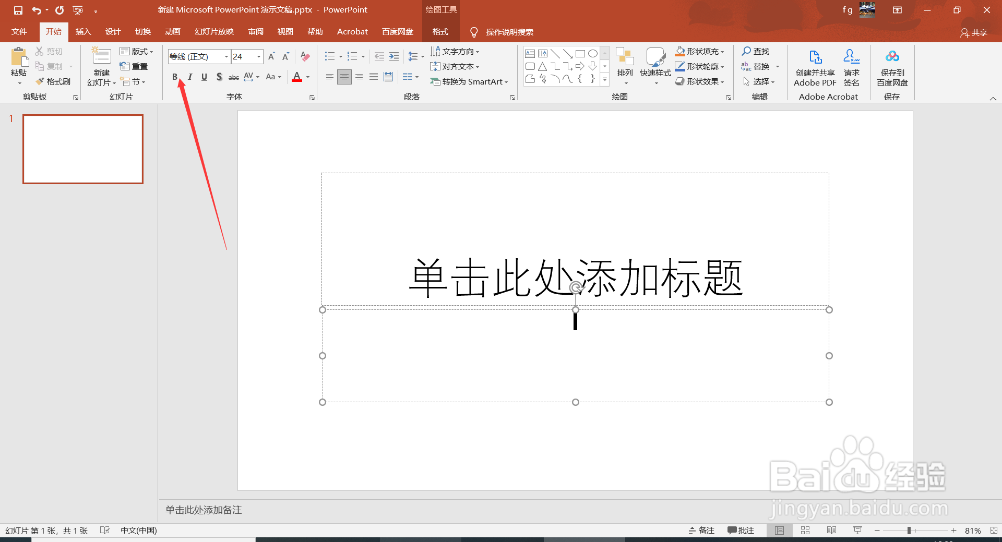Toggle underline formatting
Screen dimensions: 1002x542
[204, 77]
